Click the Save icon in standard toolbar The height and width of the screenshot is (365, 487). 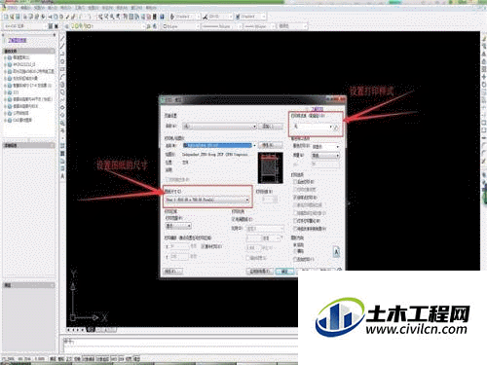(18, 17)
